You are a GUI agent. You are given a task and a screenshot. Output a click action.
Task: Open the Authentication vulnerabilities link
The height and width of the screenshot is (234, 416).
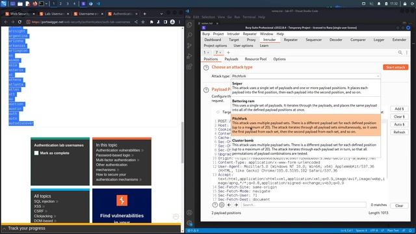click(118, 150)
